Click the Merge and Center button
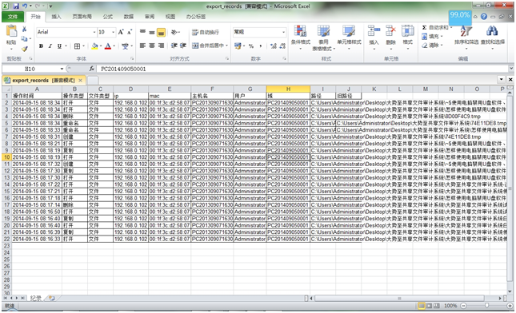 pyautogui.click(x=210, y=46)
